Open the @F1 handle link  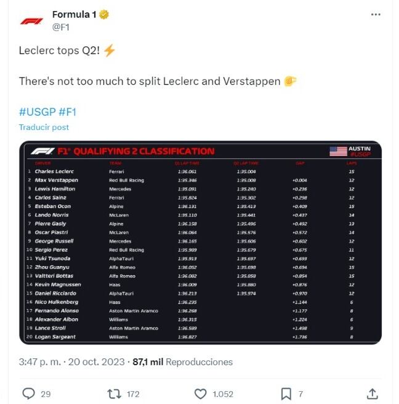click(61, 27)
